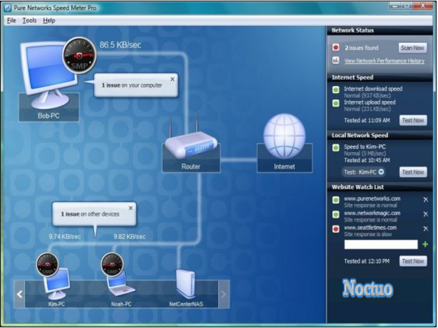Click the NetCenterNAS label

(x=186, y=304)
